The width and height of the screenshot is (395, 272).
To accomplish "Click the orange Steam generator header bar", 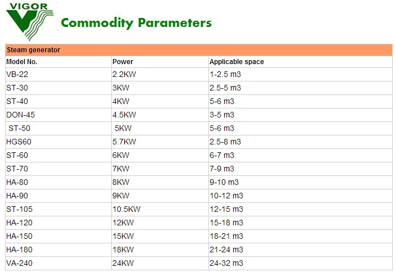I will coord(199,50).
